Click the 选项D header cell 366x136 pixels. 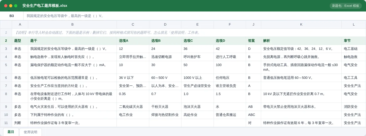pos(230,41)
